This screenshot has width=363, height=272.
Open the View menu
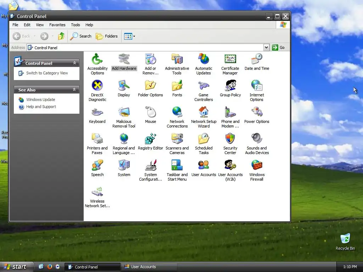pos(40,25)
